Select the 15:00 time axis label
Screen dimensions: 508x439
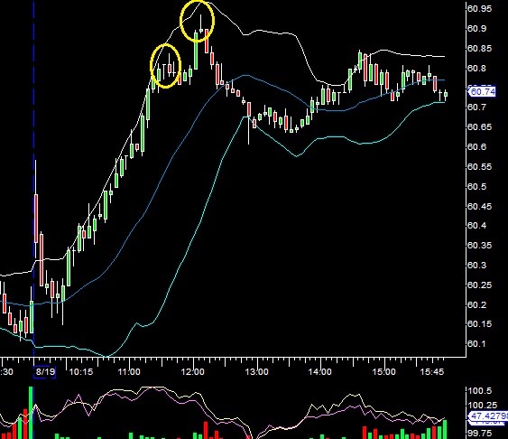pos(383,372)
